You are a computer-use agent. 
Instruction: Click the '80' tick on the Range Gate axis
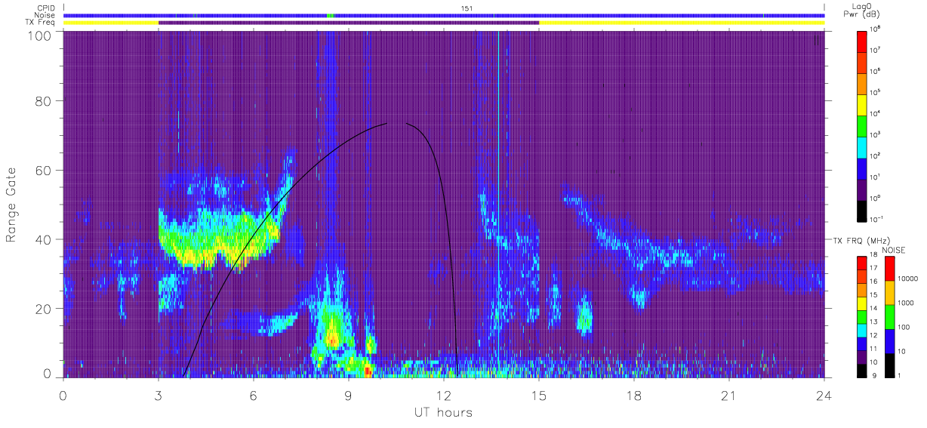click(43, 100)
